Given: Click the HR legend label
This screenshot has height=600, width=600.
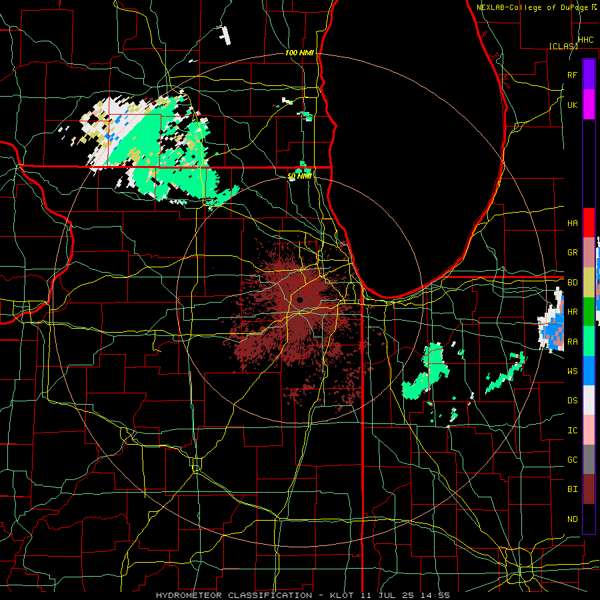Looking at the screenshot, I should (x=572, y=312).
